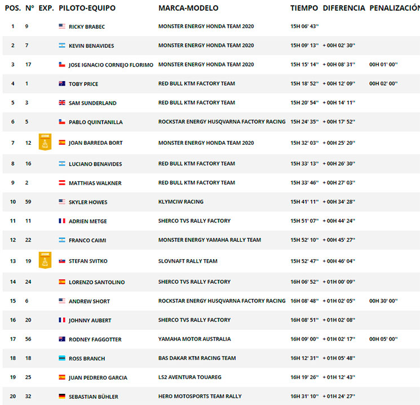Click the Argentina flag beside Kevin Benavides
This screenshot has width=420, height=405.
tap(62, 45)
